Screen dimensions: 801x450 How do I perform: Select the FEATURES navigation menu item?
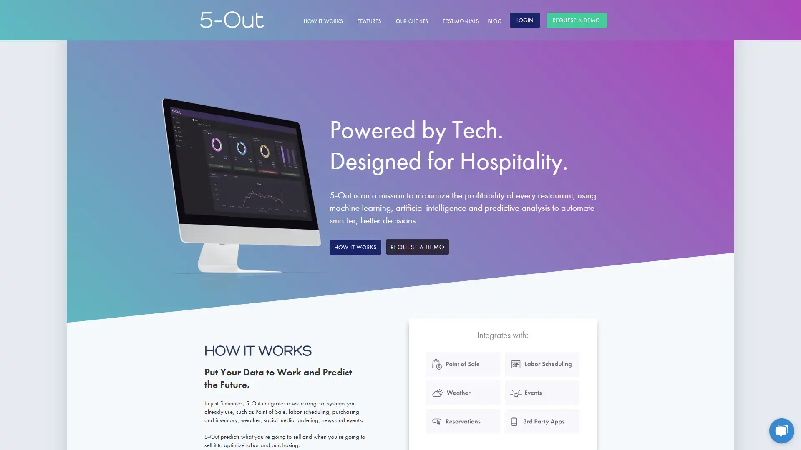[369, 20]
